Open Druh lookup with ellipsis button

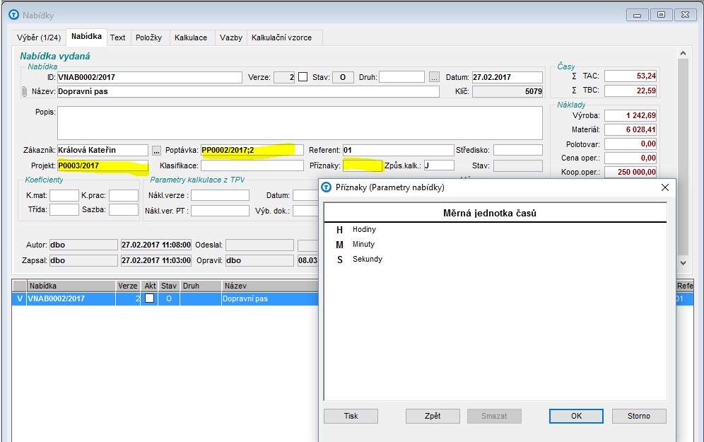click(x=434, y=77)
